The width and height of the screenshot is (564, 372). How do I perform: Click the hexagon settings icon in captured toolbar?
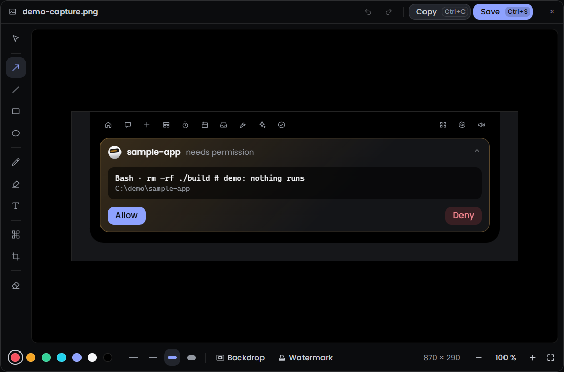(462, 125)
